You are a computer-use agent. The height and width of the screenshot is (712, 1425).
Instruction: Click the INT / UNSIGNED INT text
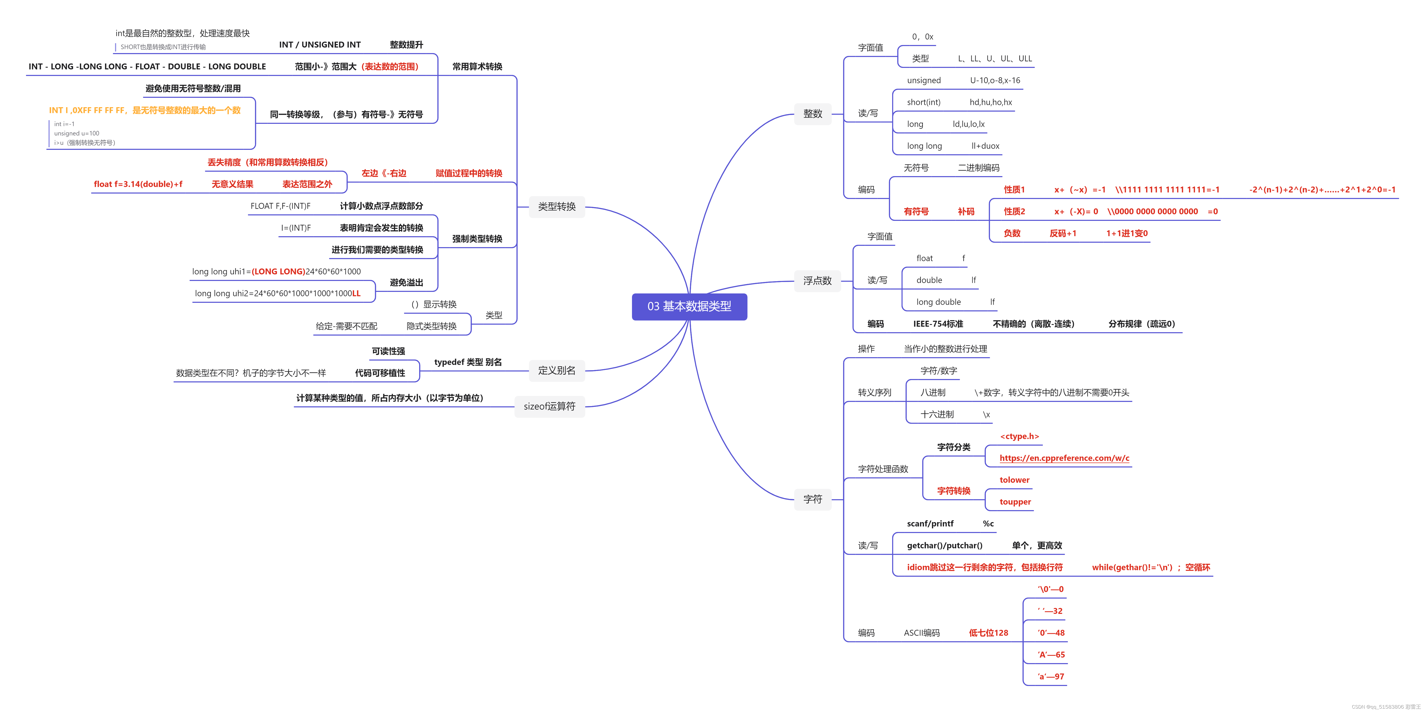[320, 45]
